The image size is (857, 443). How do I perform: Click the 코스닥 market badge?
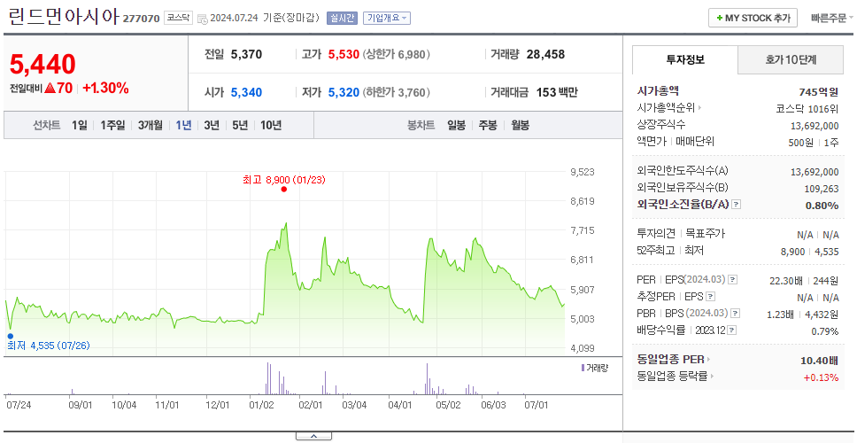pos(178,18)
